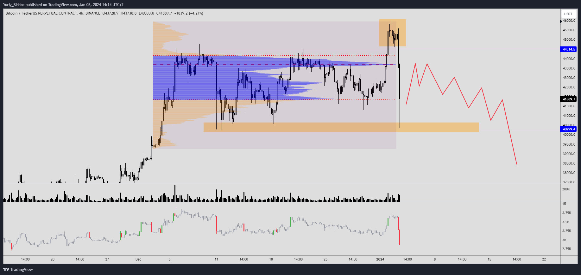
Task: Click the 27 date label on time axis
Action: [x=107, y=260]
